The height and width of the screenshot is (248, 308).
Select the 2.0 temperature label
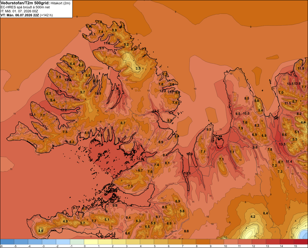[x=41, y=231]
